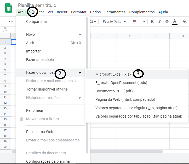
Task: Open the Inserir menu
Action: 62,12
